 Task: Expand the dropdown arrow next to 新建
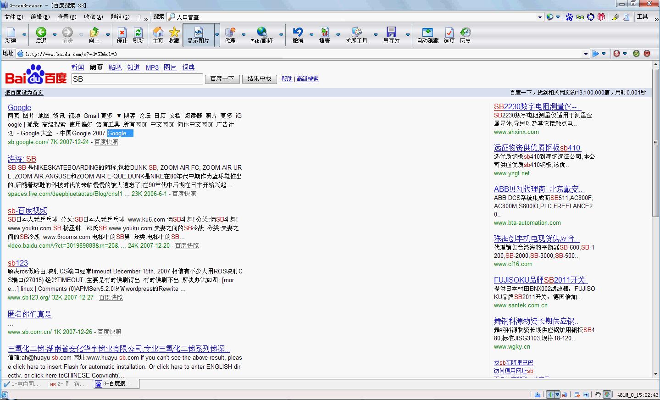[24, 35]
